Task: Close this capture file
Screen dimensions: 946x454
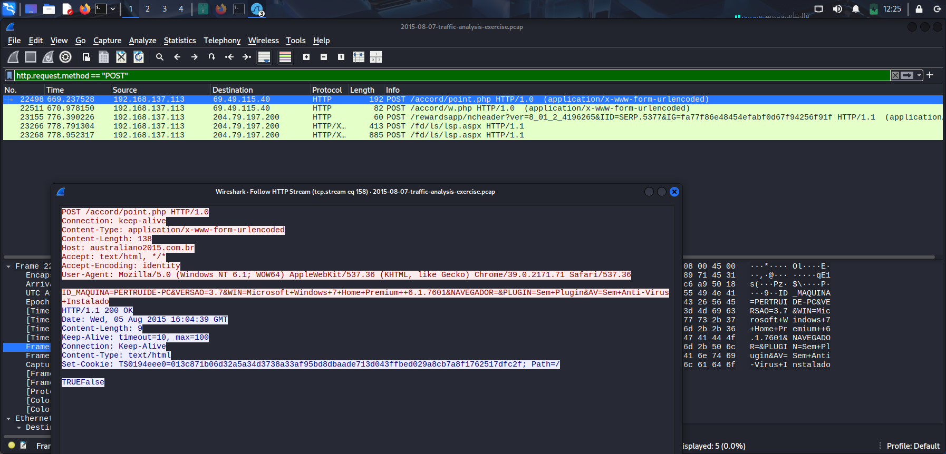Action: (121, 57)
